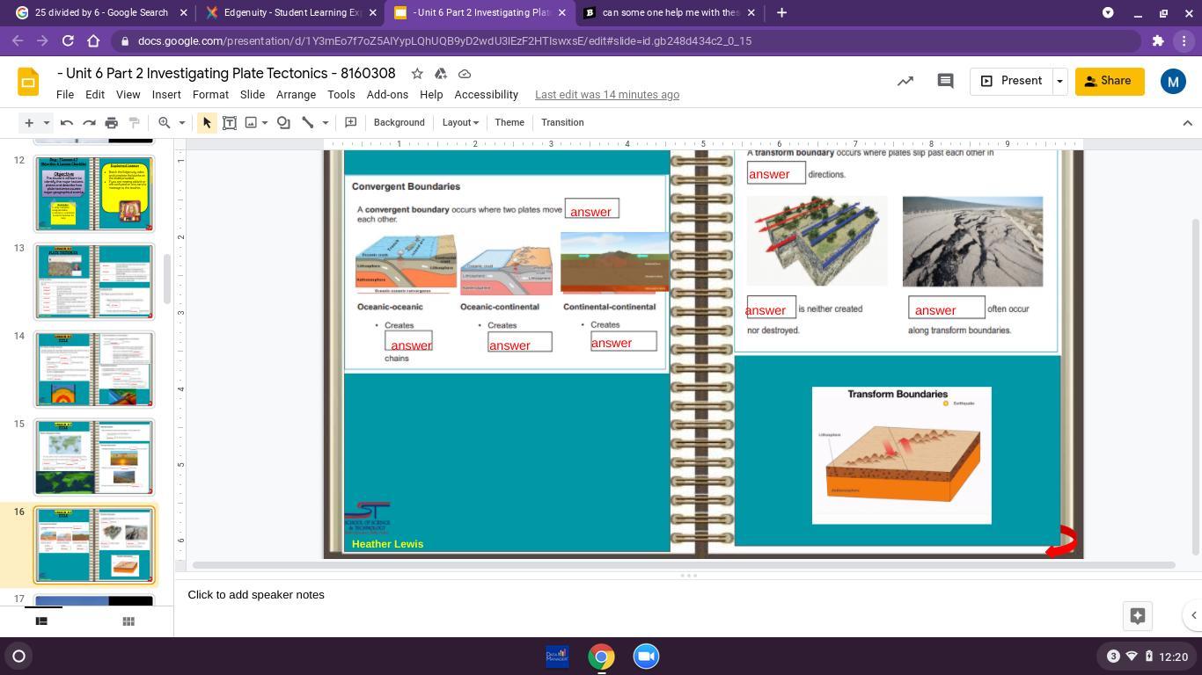Click the Zoom app icon in the shelf
Screen dimensions: 1202x675
tap(646, 657)
